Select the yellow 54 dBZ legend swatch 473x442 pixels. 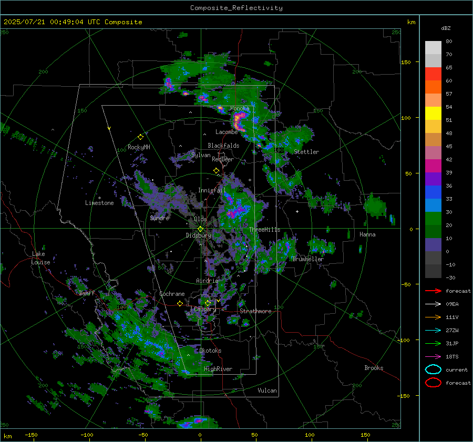click(433, 113)
